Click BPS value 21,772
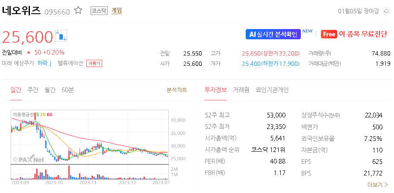Screen dimensions: 394x193 pos(373,173)
